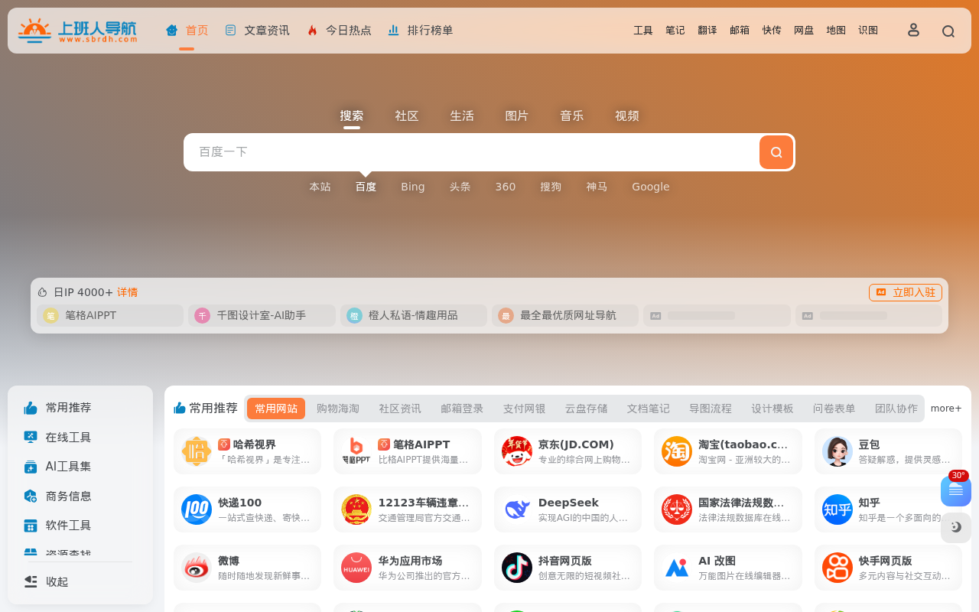Open the 地图 header link

click(x=836, y=31)
